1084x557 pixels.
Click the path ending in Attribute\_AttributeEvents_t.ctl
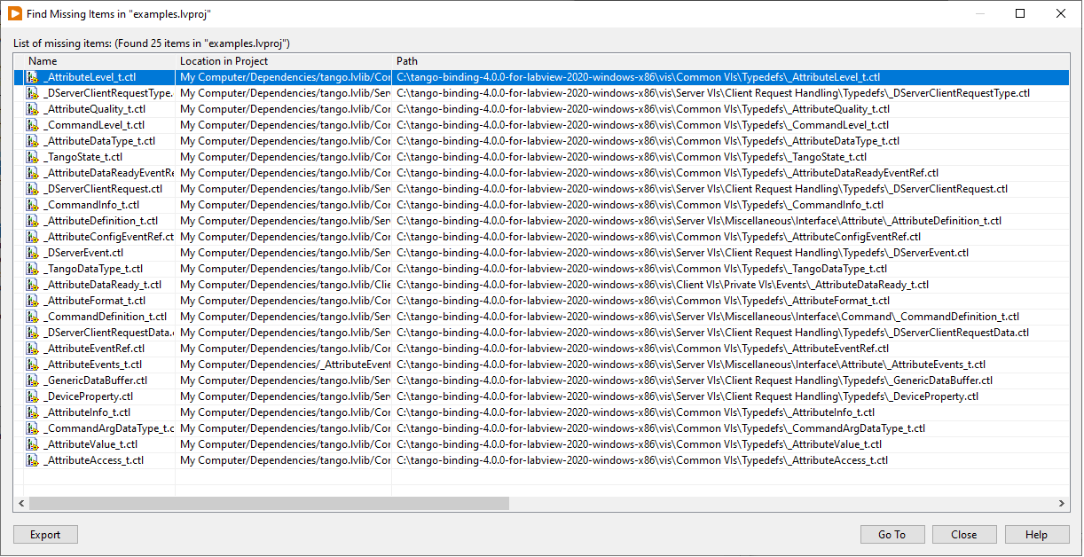691,365
